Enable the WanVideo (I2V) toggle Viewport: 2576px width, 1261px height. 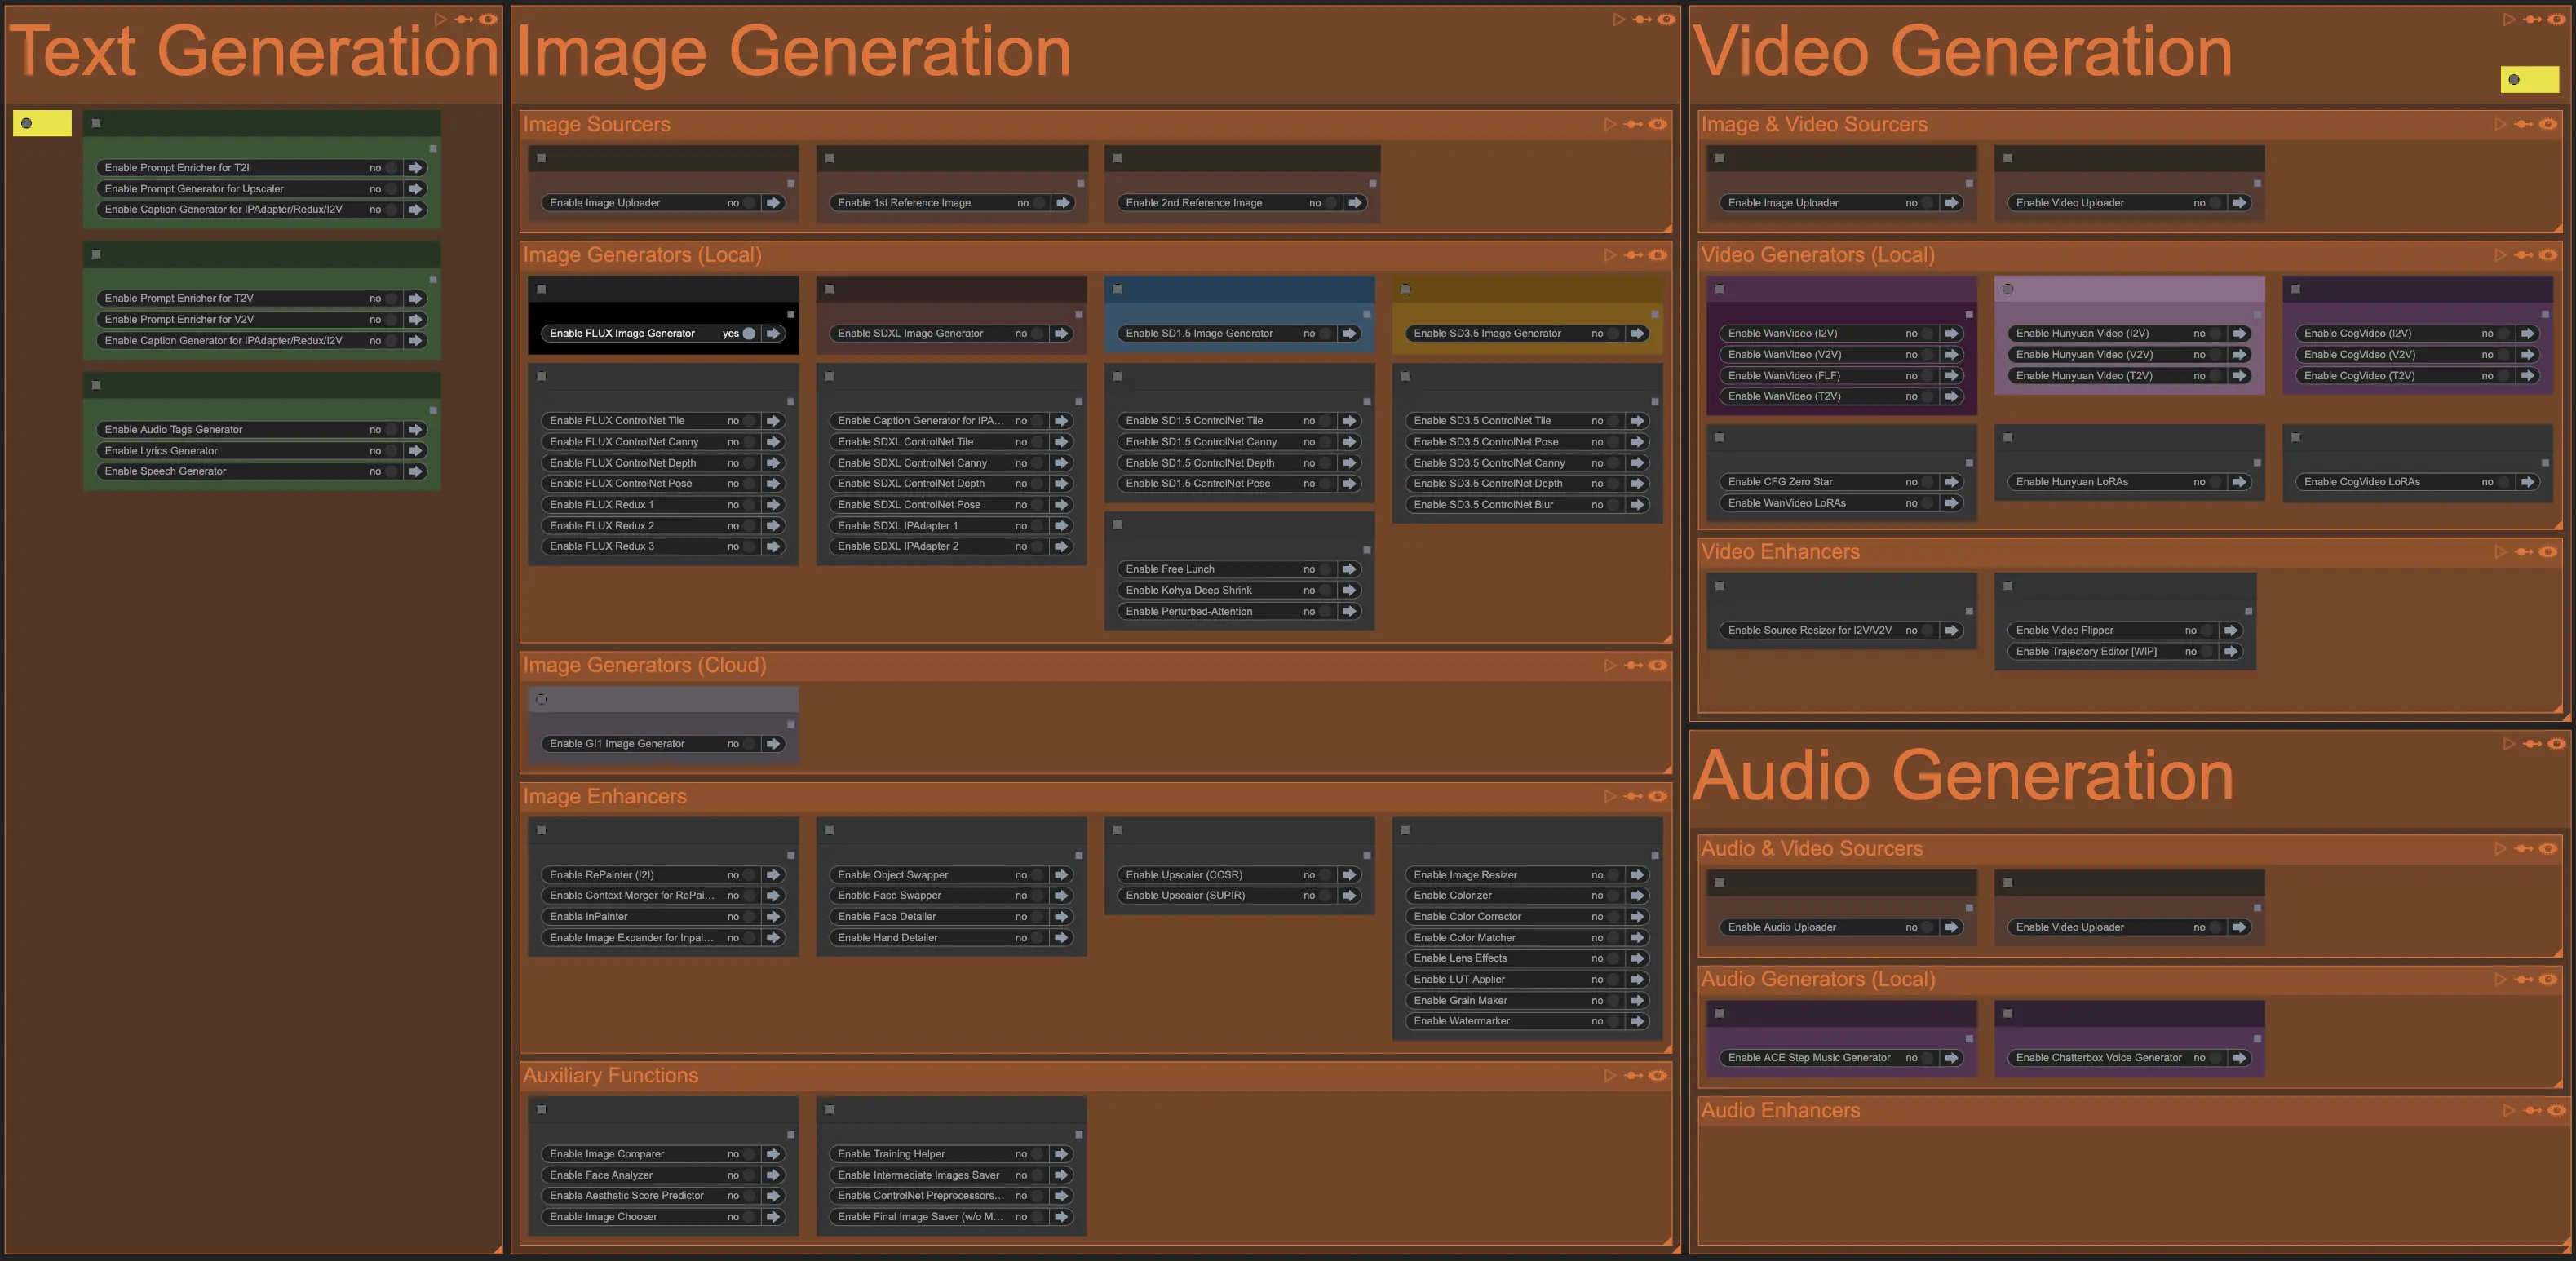coord(1927,333)
